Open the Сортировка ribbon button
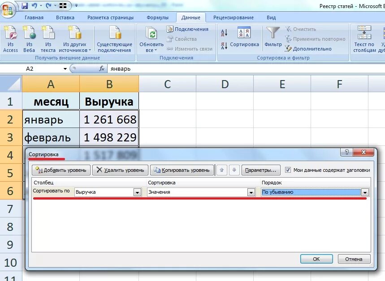Image resolution: width=385 pixels, height=281 pixels. click(244, 37)
